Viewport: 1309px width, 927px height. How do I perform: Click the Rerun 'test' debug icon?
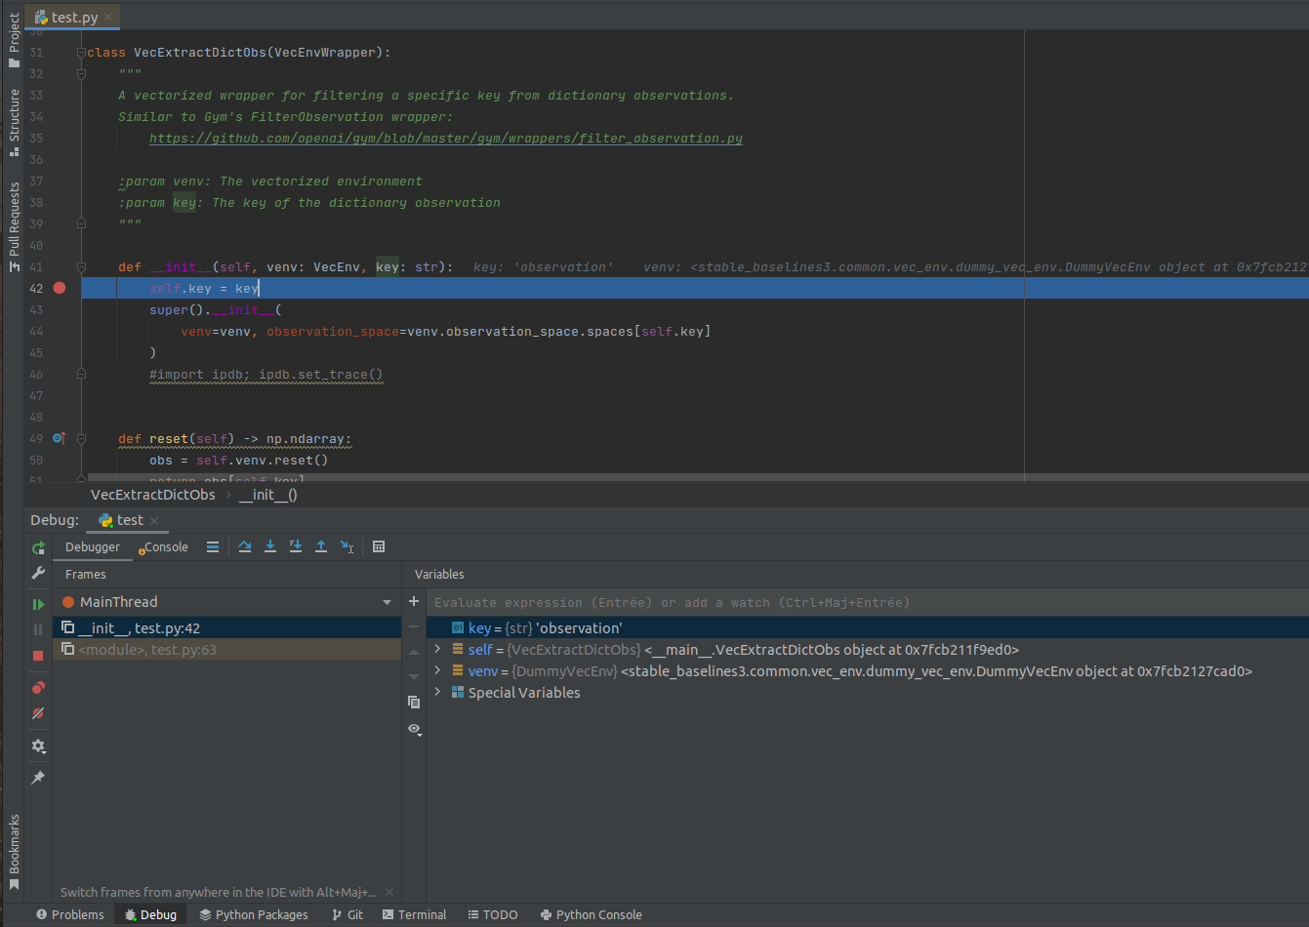38,548
